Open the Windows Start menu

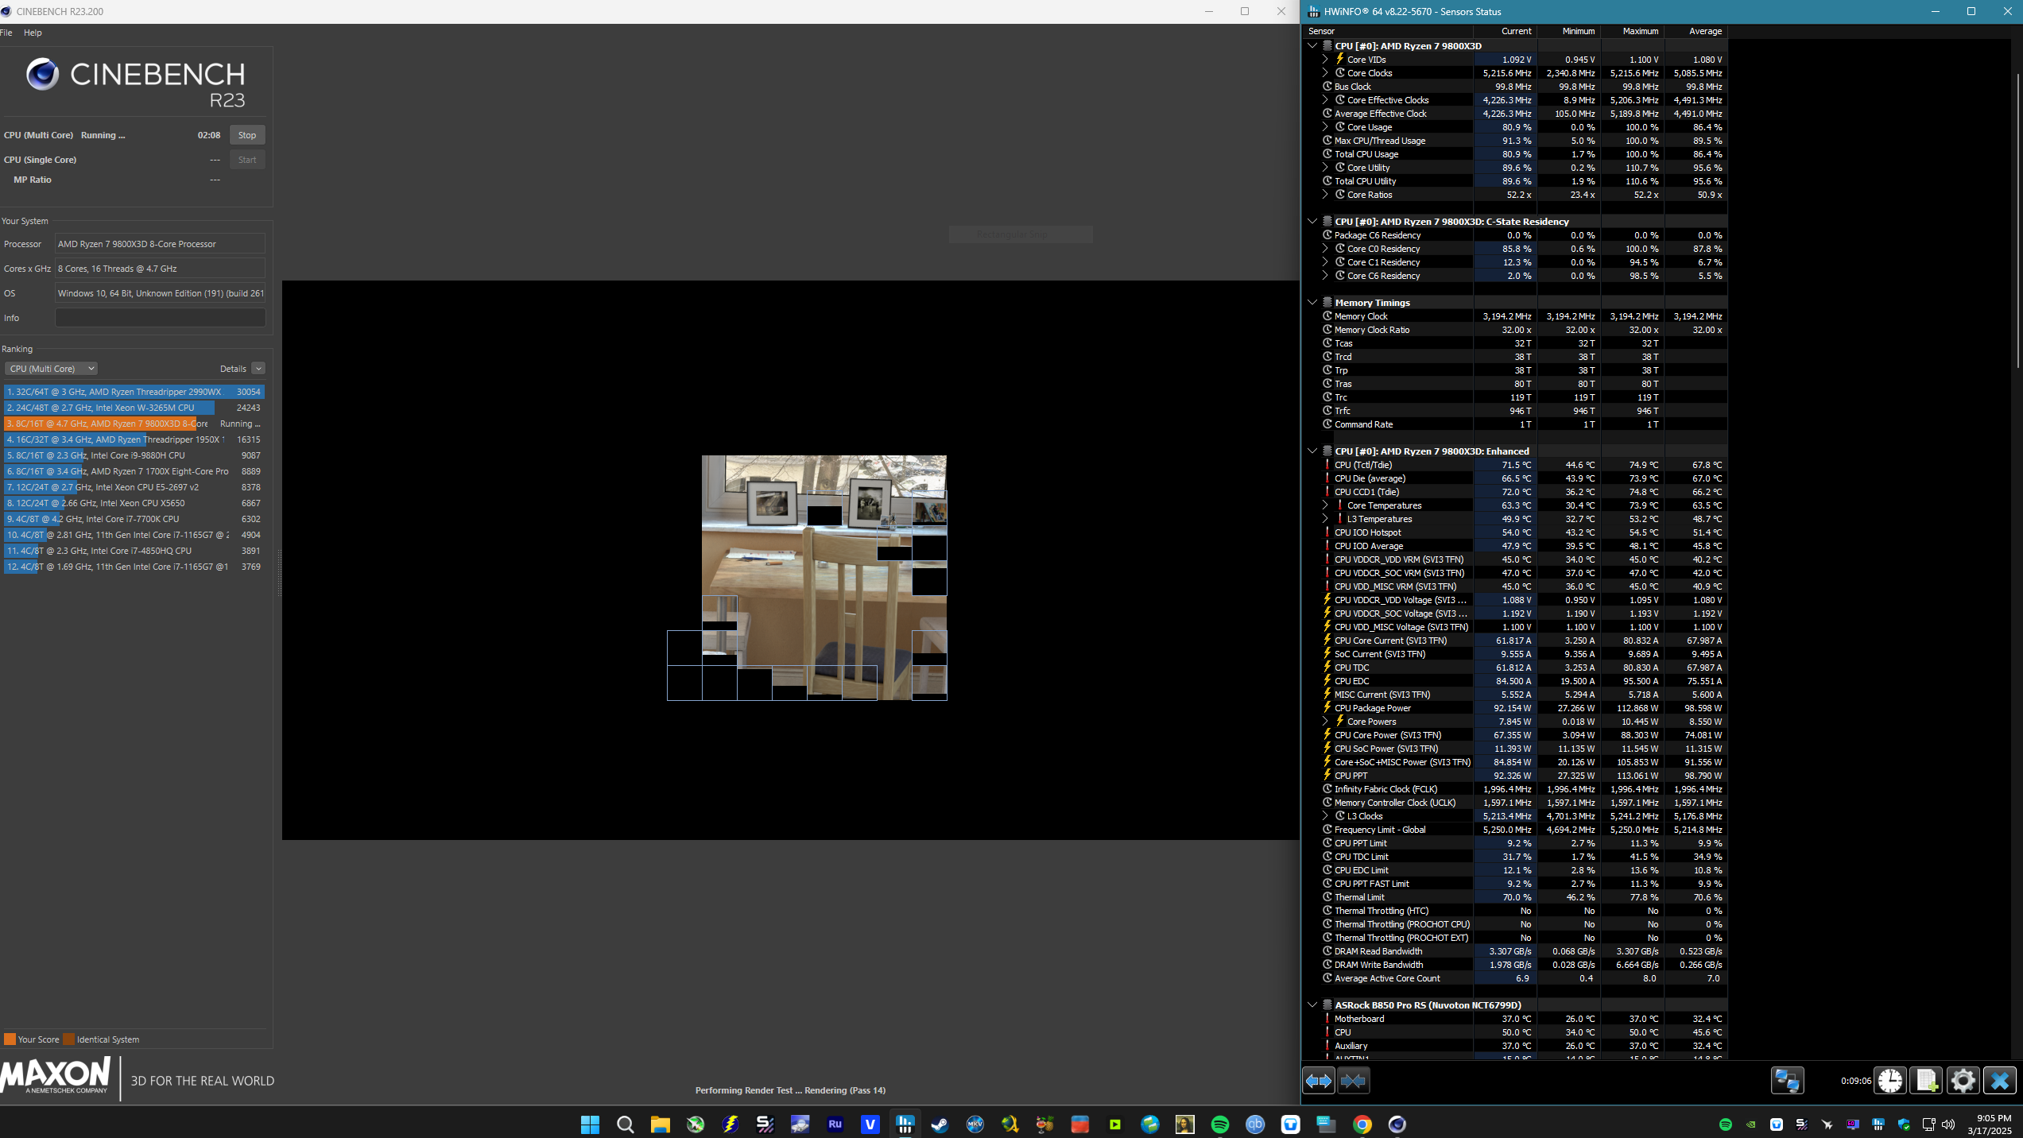pyautogui.click(x=590, y=1124)
